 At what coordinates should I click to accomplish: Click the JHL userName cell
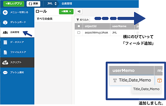point(122,32)
